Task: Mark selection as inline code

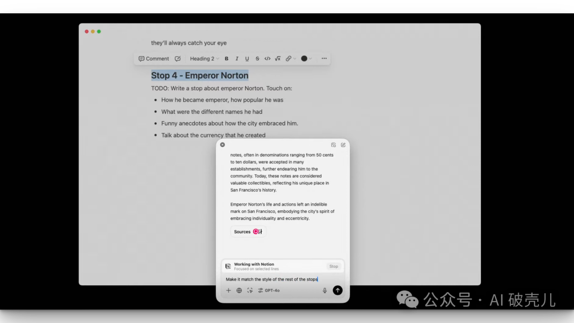Action: click(267, 58)
